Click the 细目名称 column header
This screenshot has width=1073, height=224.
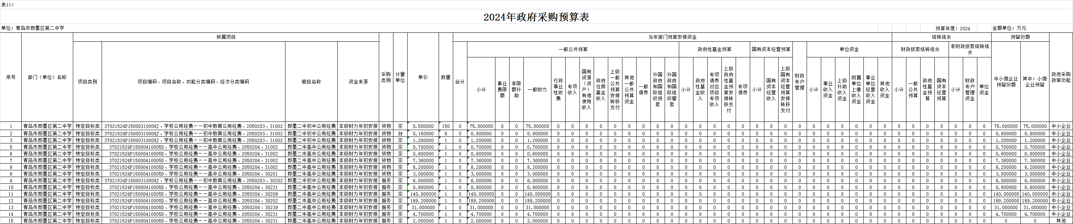[311, 82]
